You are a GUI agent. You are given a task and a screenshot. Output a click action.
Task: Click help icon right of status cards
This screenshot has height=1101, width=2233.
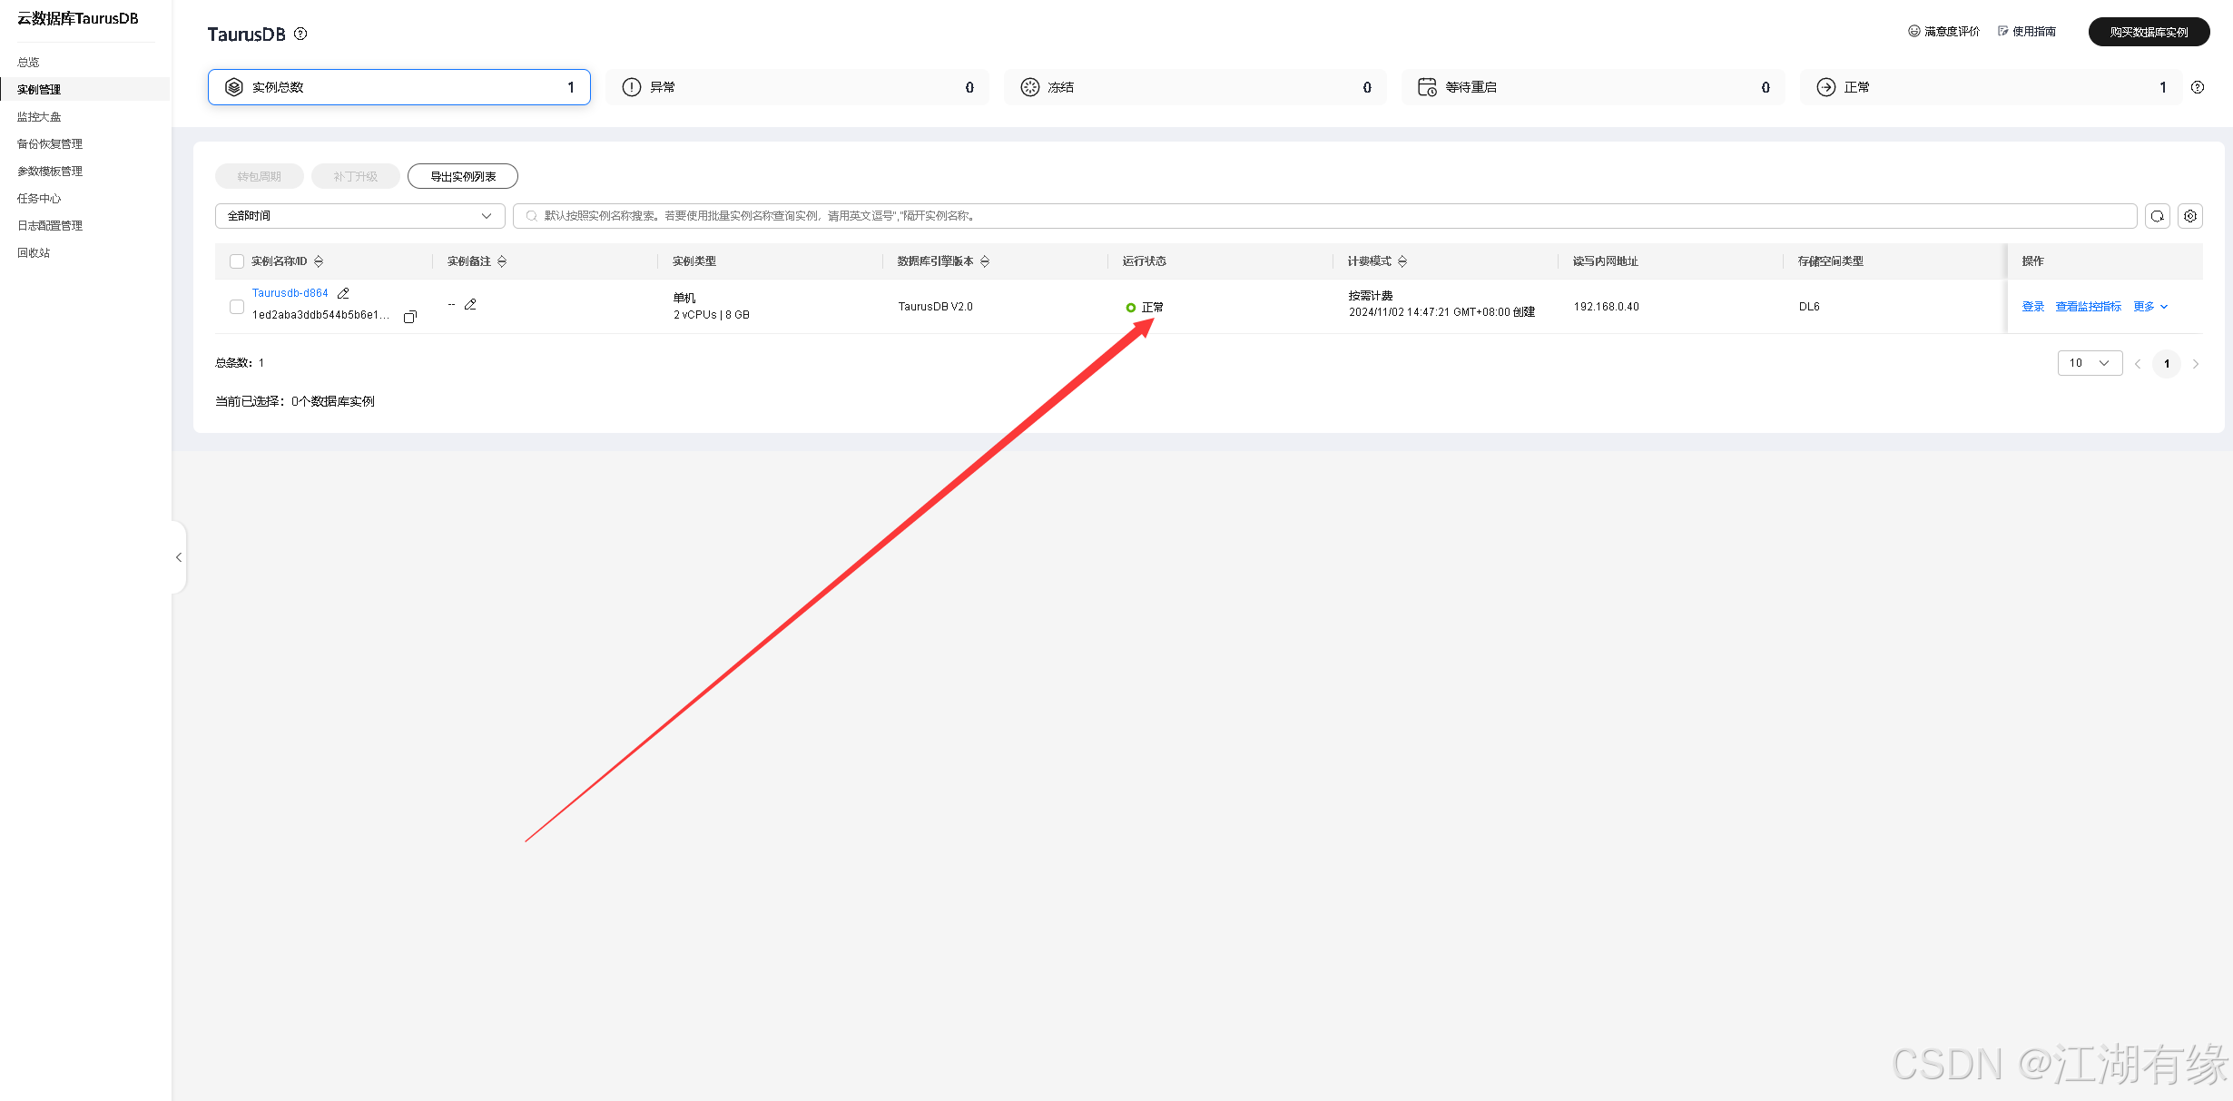[x=2198, y=87]
